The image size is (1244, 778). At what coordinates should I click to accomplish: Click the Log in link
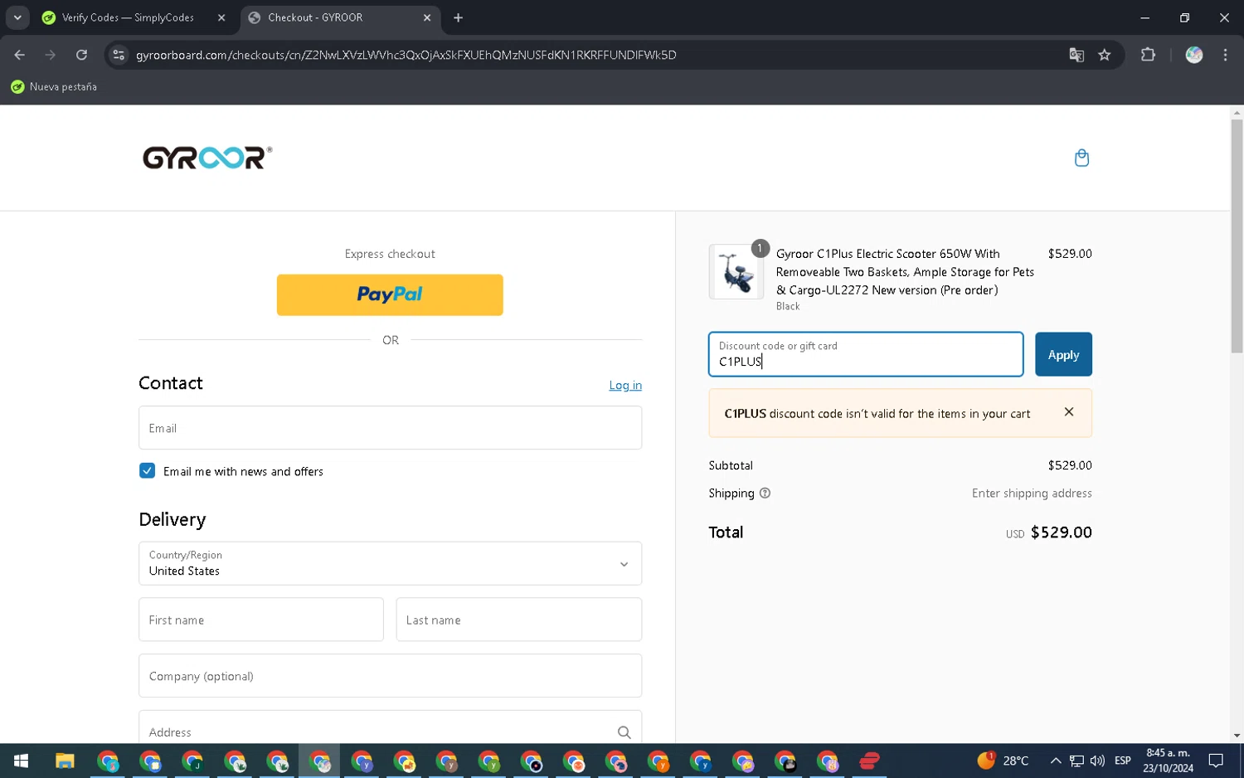(625, 386)
